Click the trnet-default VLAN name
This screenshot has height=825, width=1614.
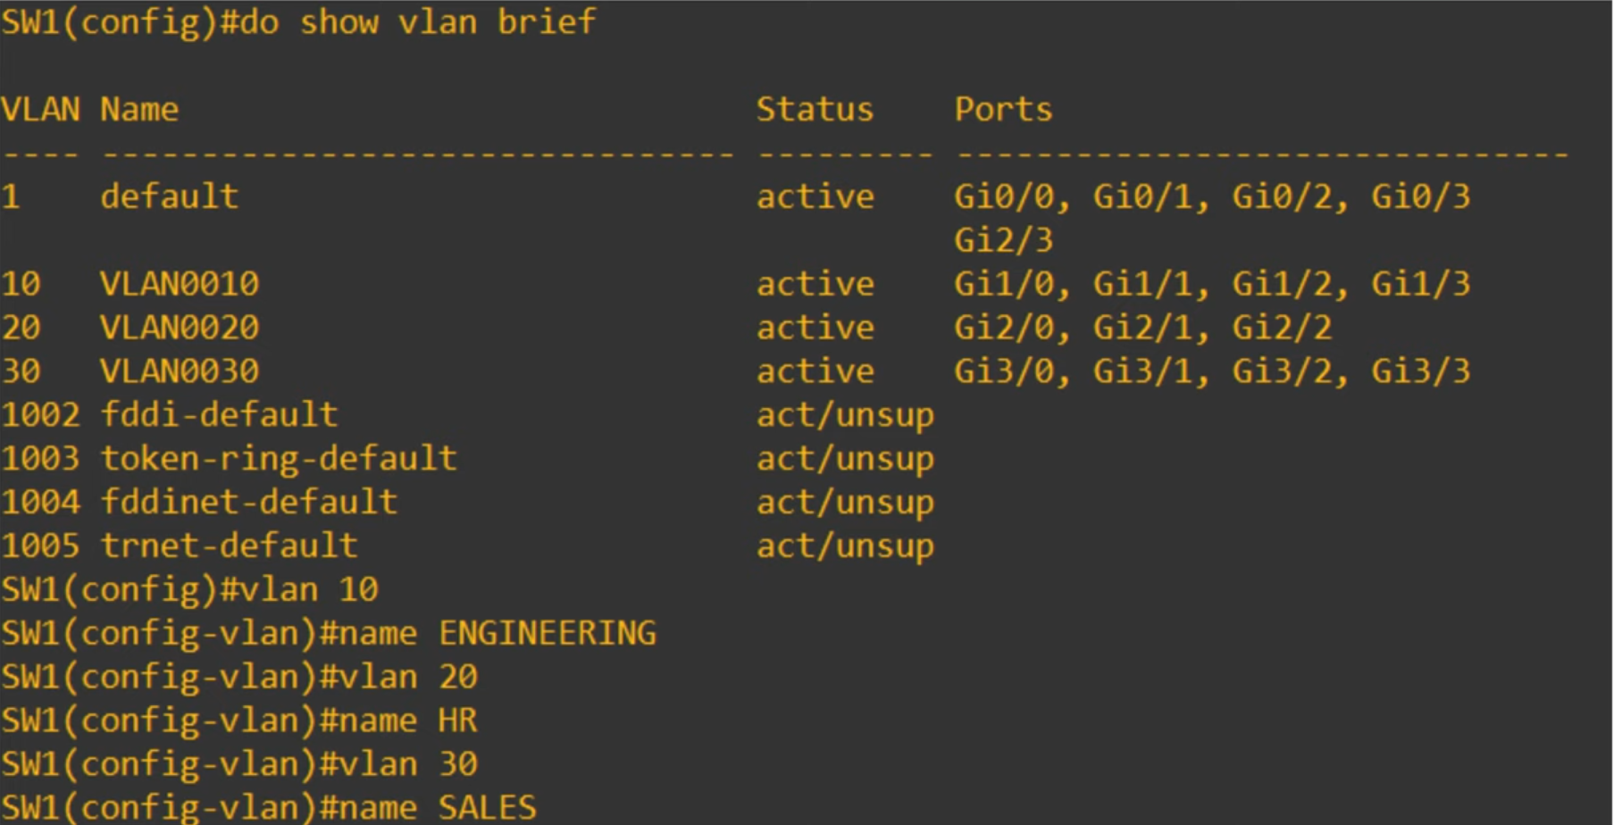229,546
